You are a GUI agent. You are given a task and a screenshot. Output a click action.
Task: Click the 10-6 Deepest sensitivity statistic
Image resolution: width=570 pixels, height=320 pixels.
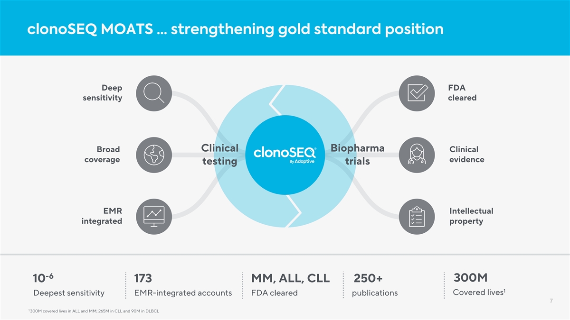pyautogui.click(x=42, y=278)
